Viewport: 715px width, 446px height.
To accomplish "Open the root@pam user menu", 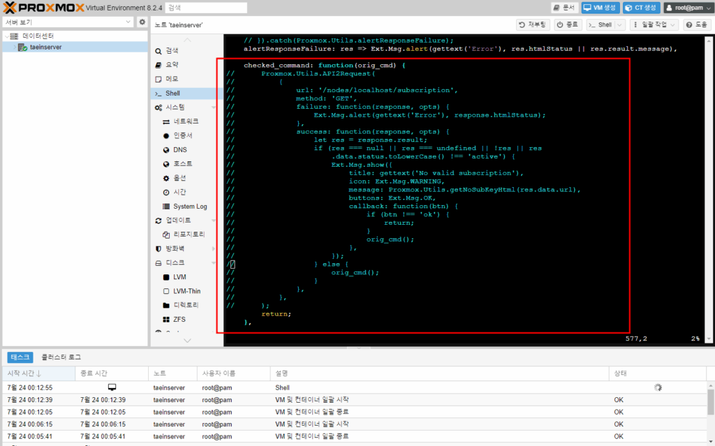I will click(x=688, y=8).
